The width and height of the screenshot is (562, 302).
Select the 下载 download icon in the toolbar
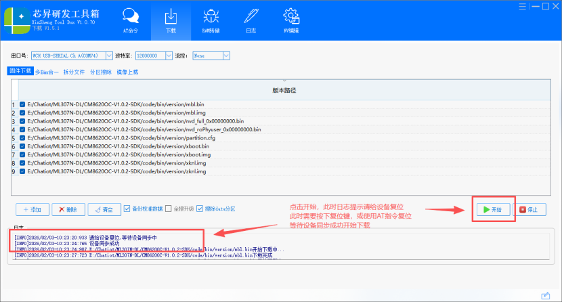[x=171, y=20]
